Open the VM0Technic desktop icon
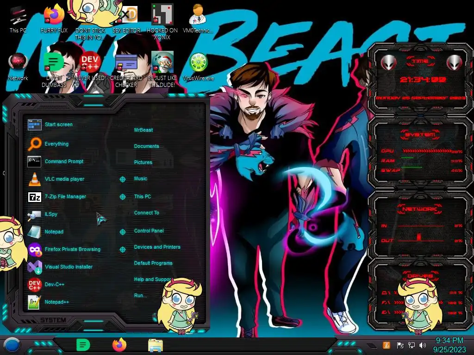 [x=198, y=19]
